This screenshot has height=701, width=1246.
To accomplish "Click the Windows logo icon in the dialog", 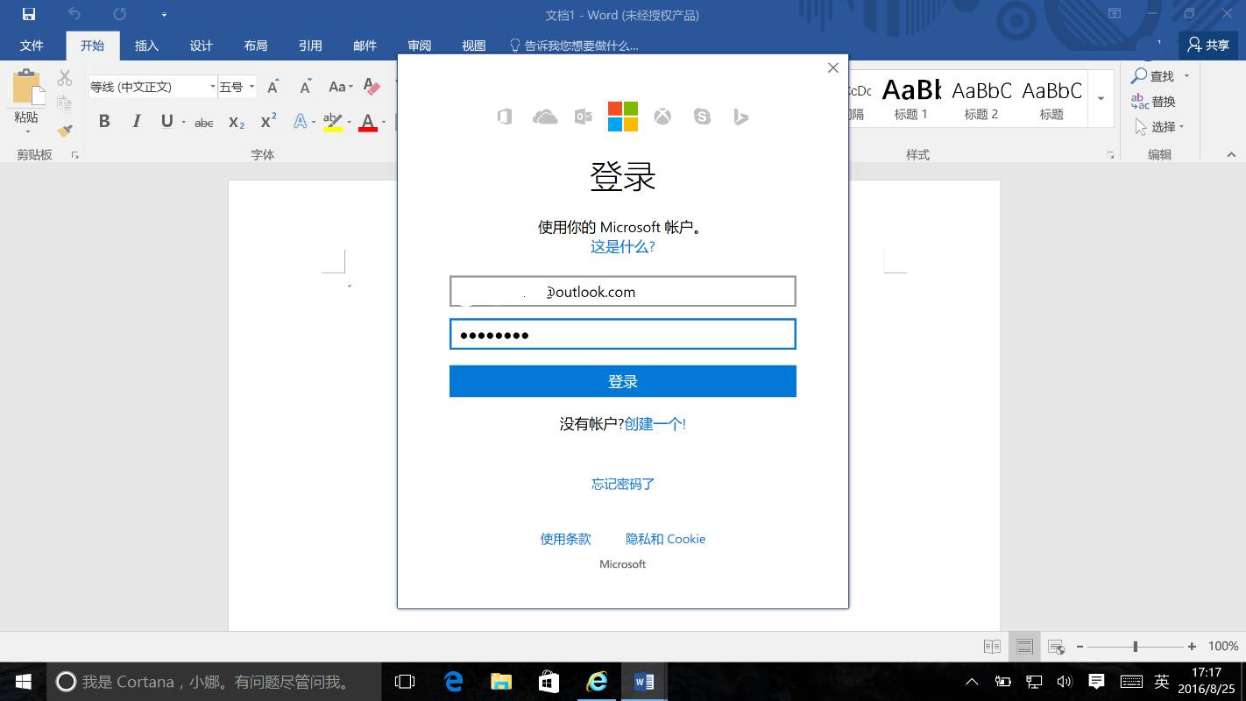I will (622, 115).
